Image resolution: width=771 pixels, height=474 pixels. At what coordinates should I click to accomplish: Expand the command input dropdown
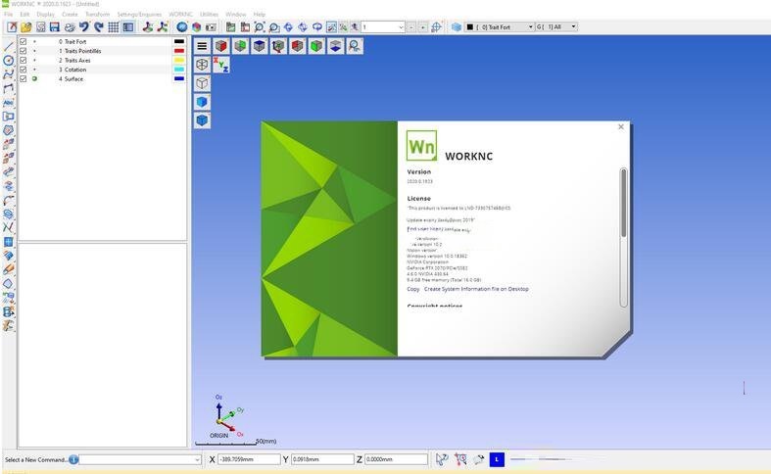click(197, 459)
